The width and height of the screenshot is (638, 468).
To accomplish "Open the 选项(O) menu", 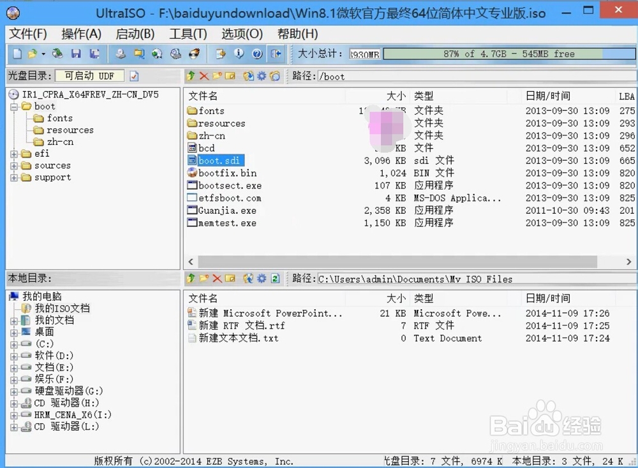I will point(242,34).
